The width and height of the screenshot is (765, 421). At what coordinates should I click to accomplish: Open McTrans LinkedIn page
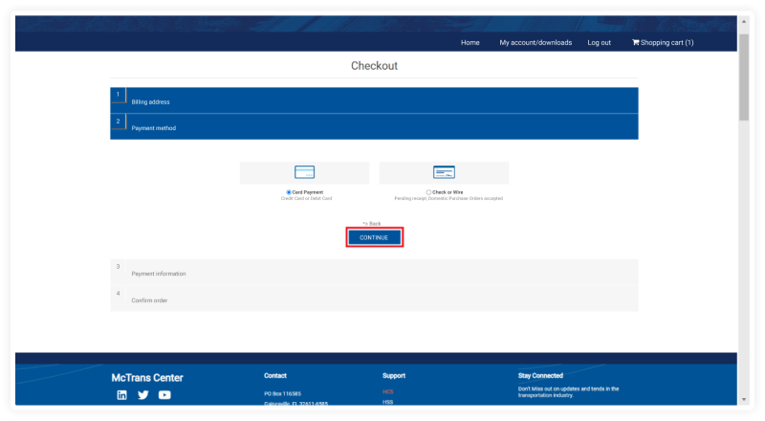pos(121,395)
